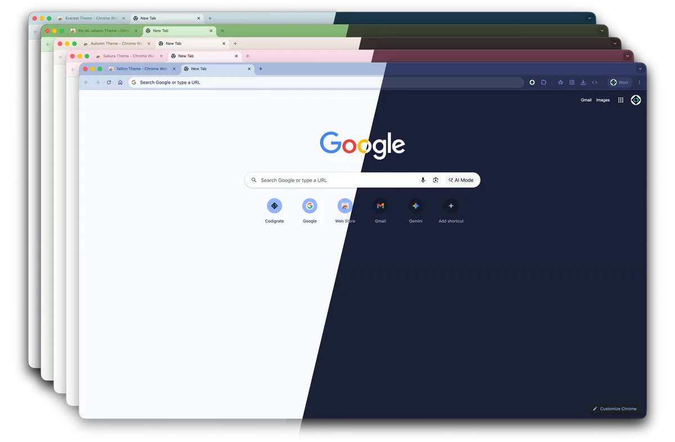The height and width of the screenshot is (442, 675).
Task: Select the New Tab tab in the Sakura window
Action: pyautogui.click(x=204, y=56)
